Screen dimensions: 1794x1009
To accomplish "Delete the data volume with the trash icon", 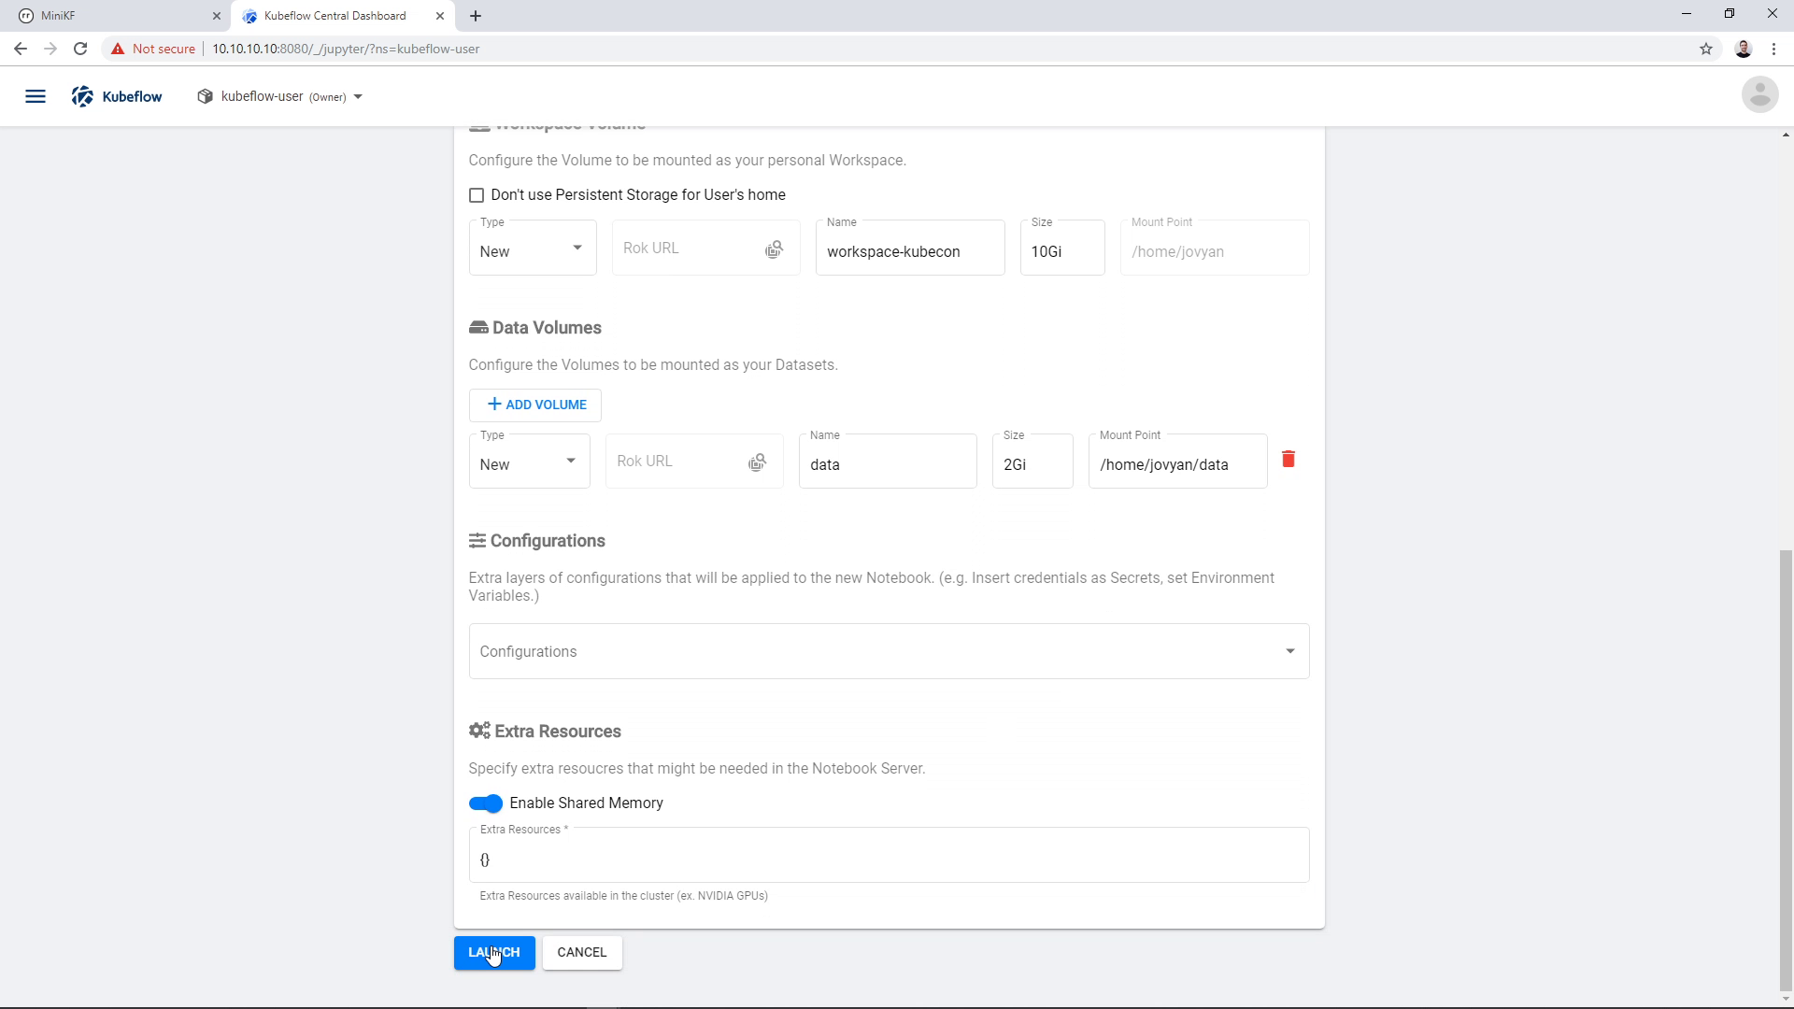I will [1289, 459].
